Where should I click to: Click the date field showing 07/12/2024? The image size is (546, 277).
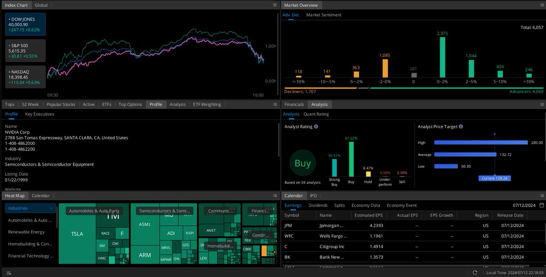click(x=524, y=205)
